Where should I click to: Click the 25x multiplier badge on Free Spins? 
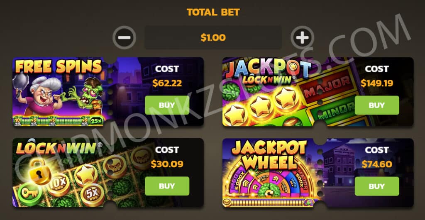(x=95, y=121)
